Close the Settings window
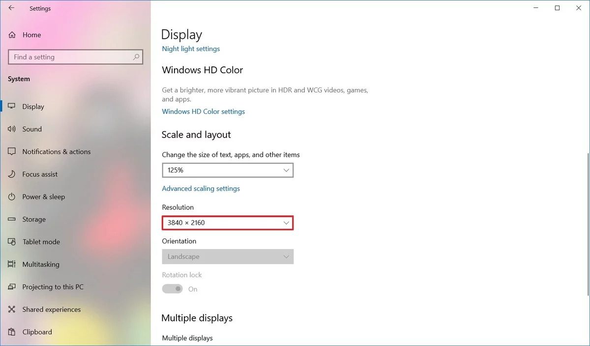 [579, 8]
